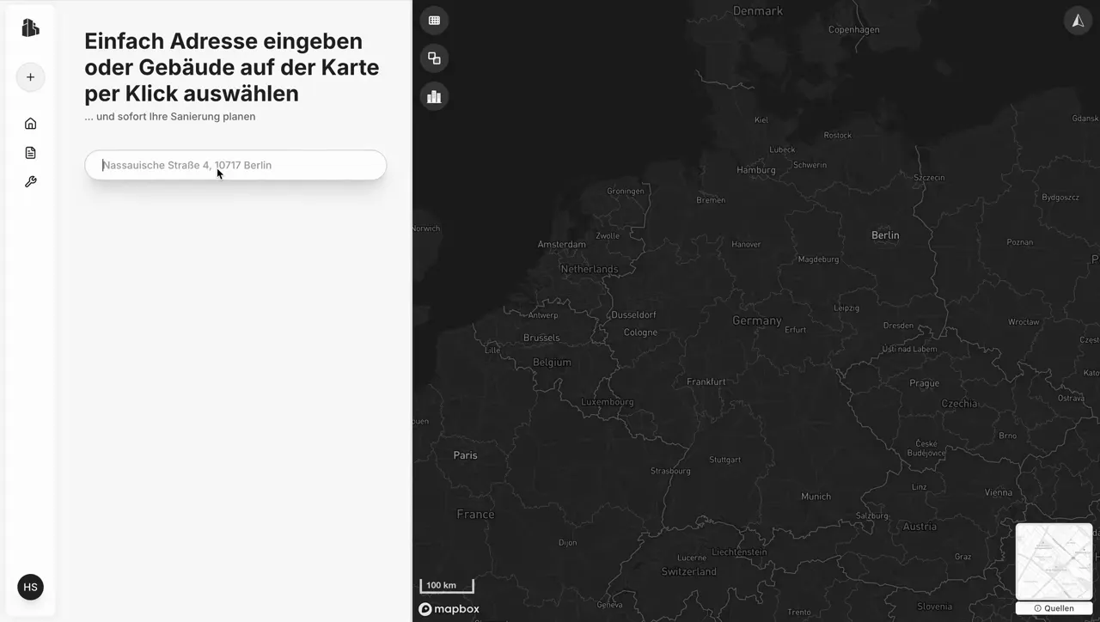The image size is (1100, 622).
Task: Click the Munich label on the map
Action: (816, 497)
